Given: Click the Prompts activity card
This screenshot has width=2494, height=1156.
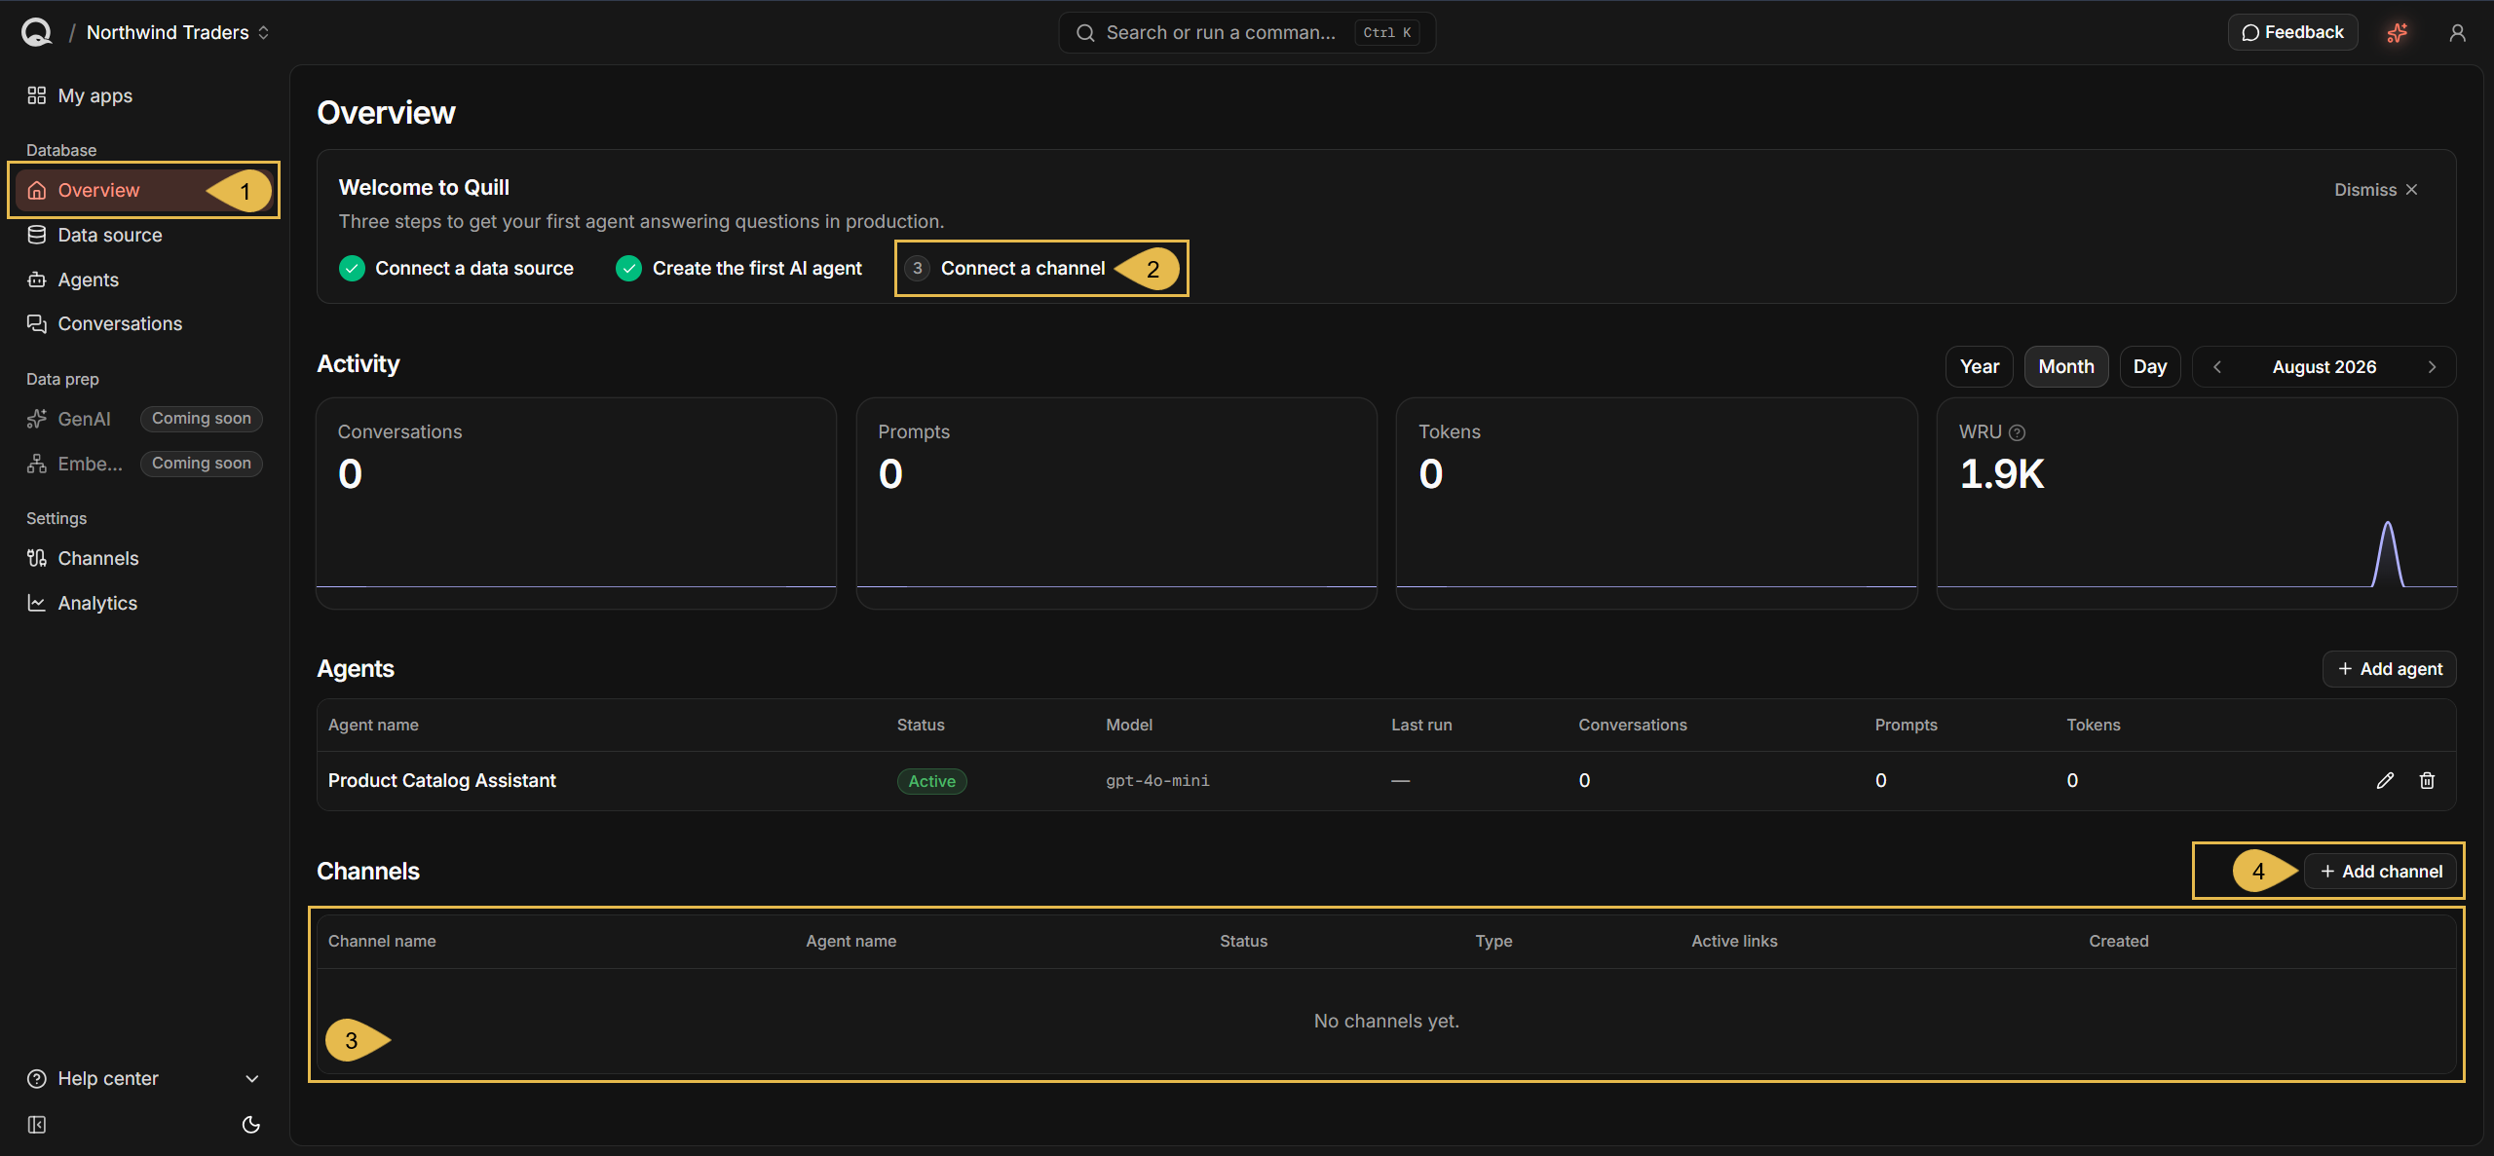Looking at the screenshot, I should 1116,503.
